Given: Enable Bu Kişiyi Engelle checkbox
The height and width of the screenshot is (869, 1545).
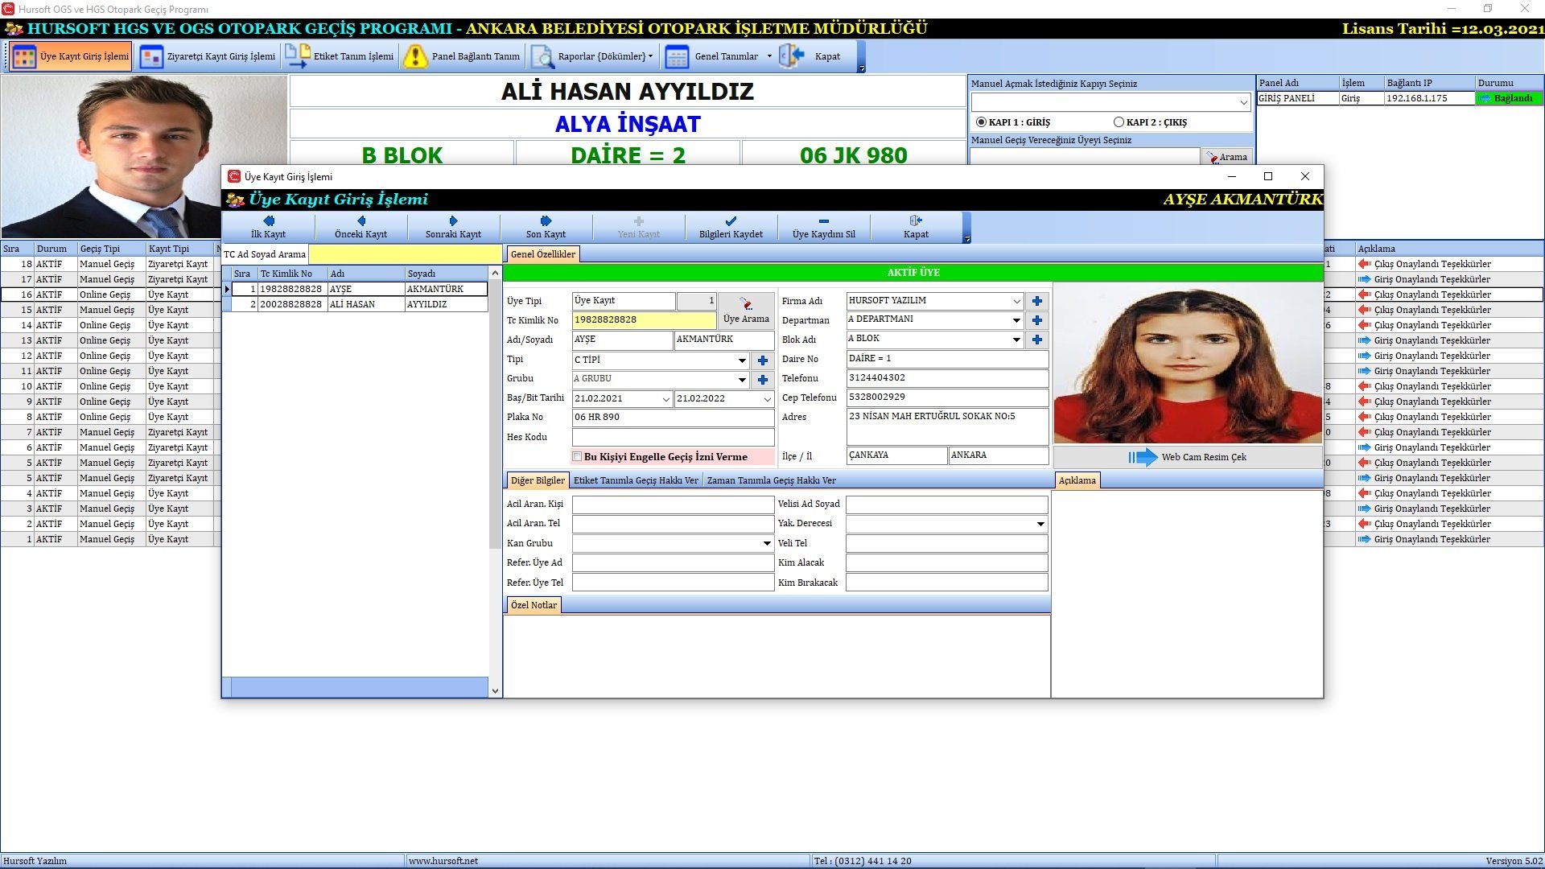Looking at the screenshot, I should 577,457.
